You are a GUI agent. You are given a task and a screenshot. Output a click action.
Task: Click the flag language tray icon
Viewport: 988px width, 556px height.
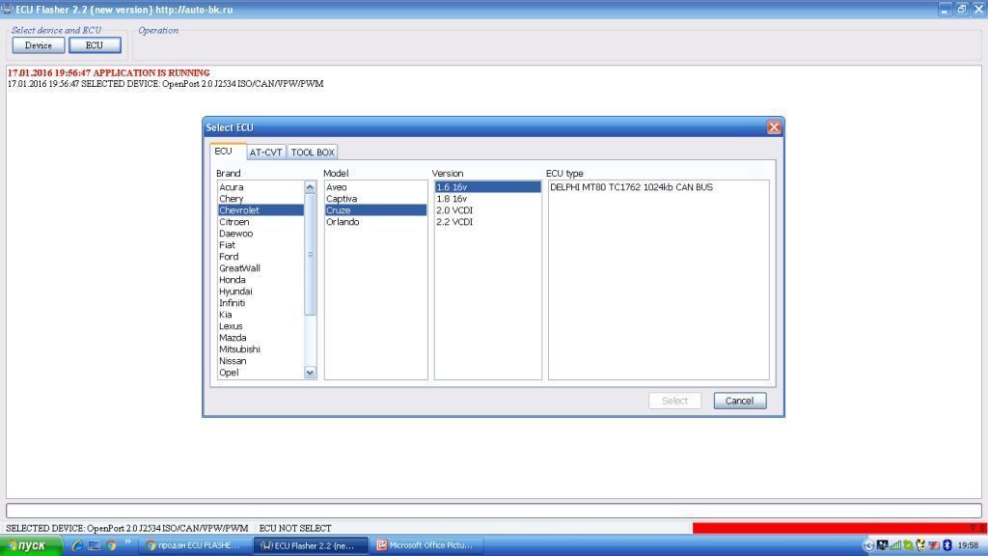click(x=934, y=546)
